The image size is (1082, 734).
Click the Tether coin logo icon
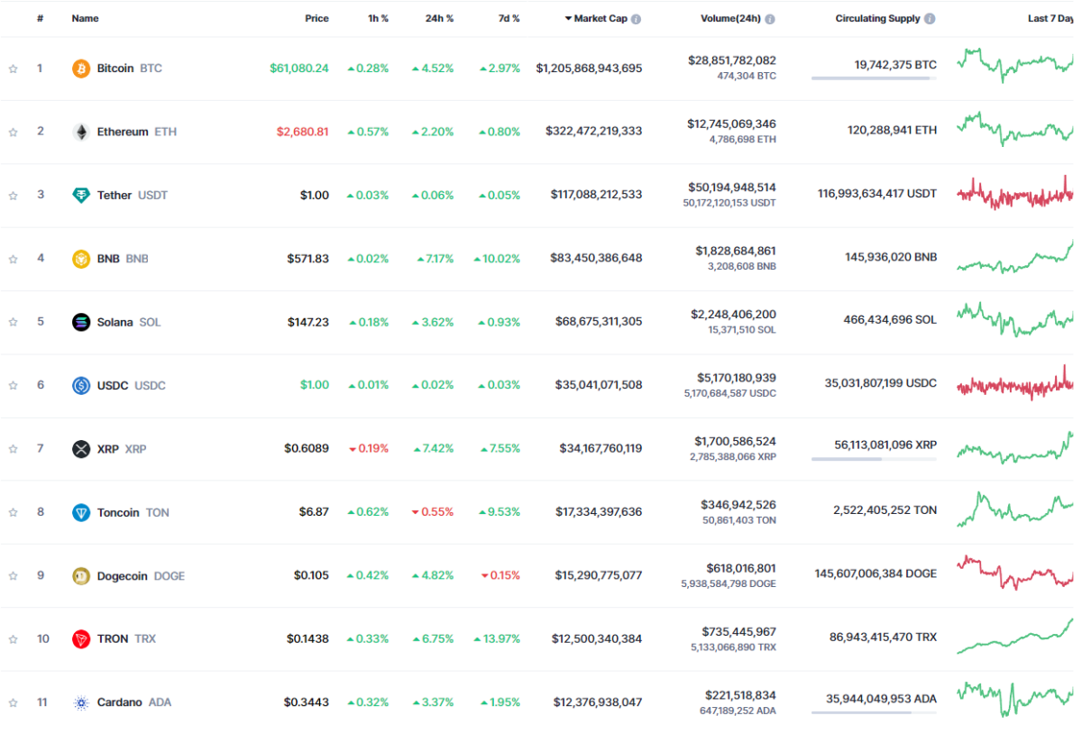click(81, 195)
